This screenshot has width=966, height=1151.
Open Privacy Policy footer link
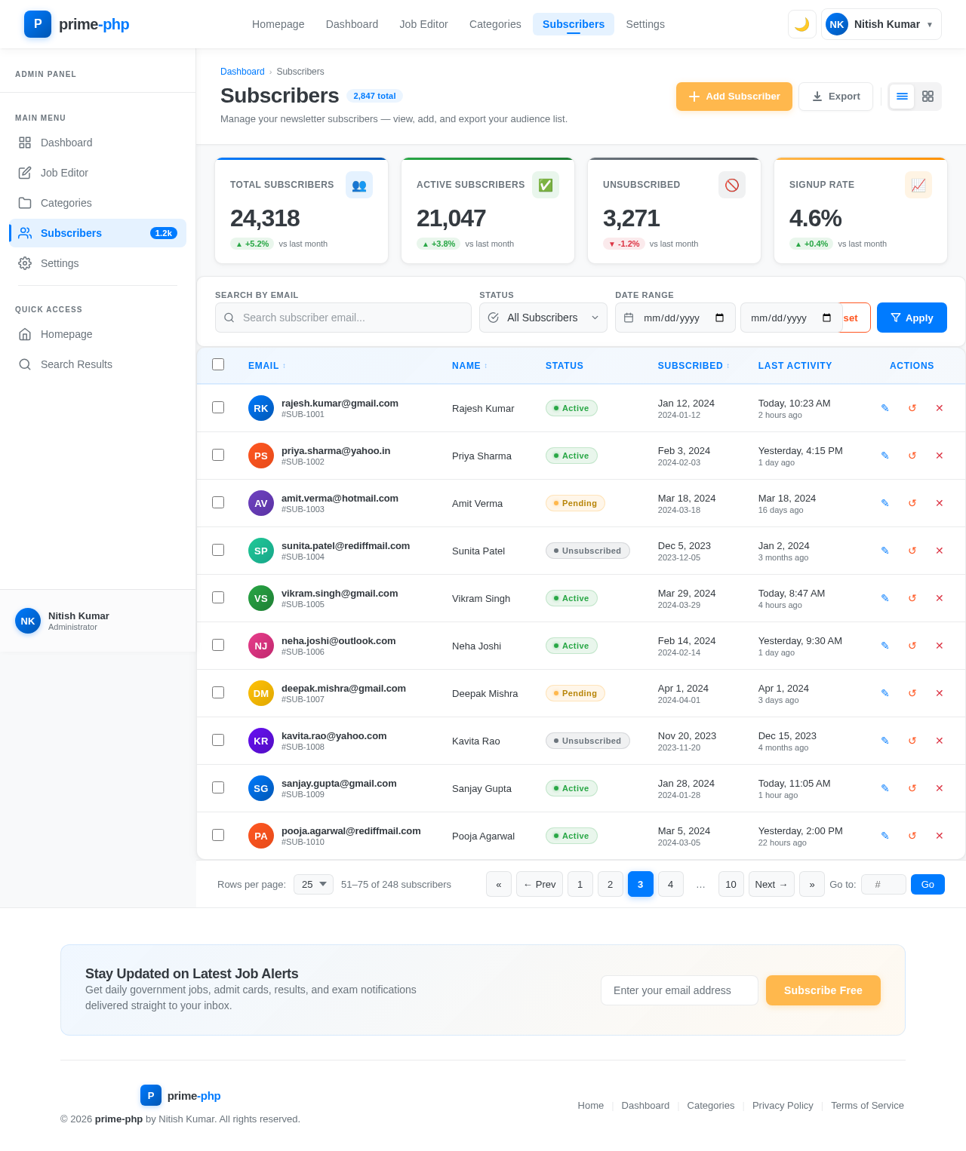(783, 1105)
